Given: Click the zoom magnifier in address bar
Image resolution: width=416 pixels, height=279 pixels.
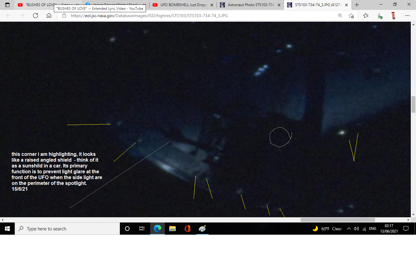Looking at the screenshot, I should click(340, 16).
